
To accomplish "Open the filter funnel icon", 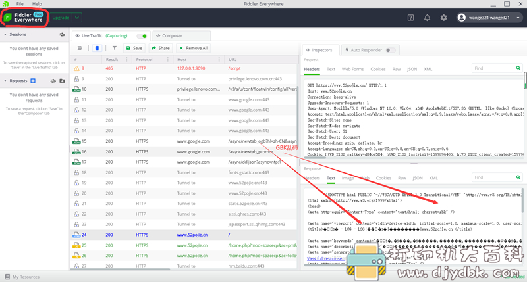I will [x=115, y=48].
